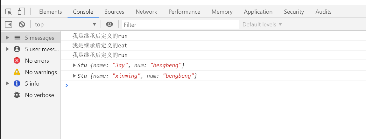Clear the console with the ban icon
The image size is (366, 139).
coord(22,24)
